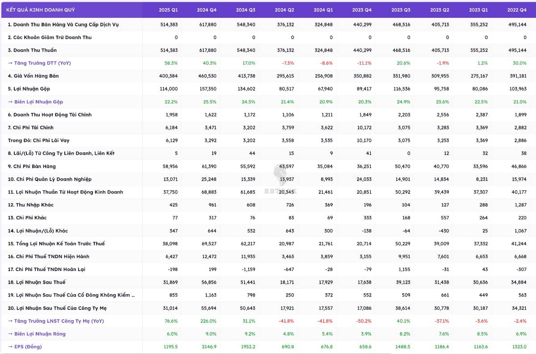Image resolution: width=536 pixels, height=354 pixels.
Task: Open the 'Biên Lợi Nhuận Gộp' row label
Action: click(38, 102)
